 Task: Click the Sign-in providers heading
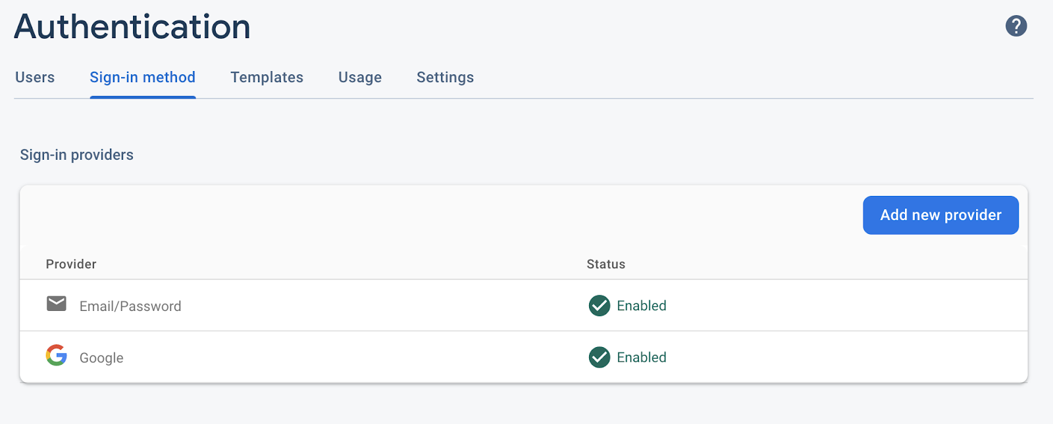point(76,155)
